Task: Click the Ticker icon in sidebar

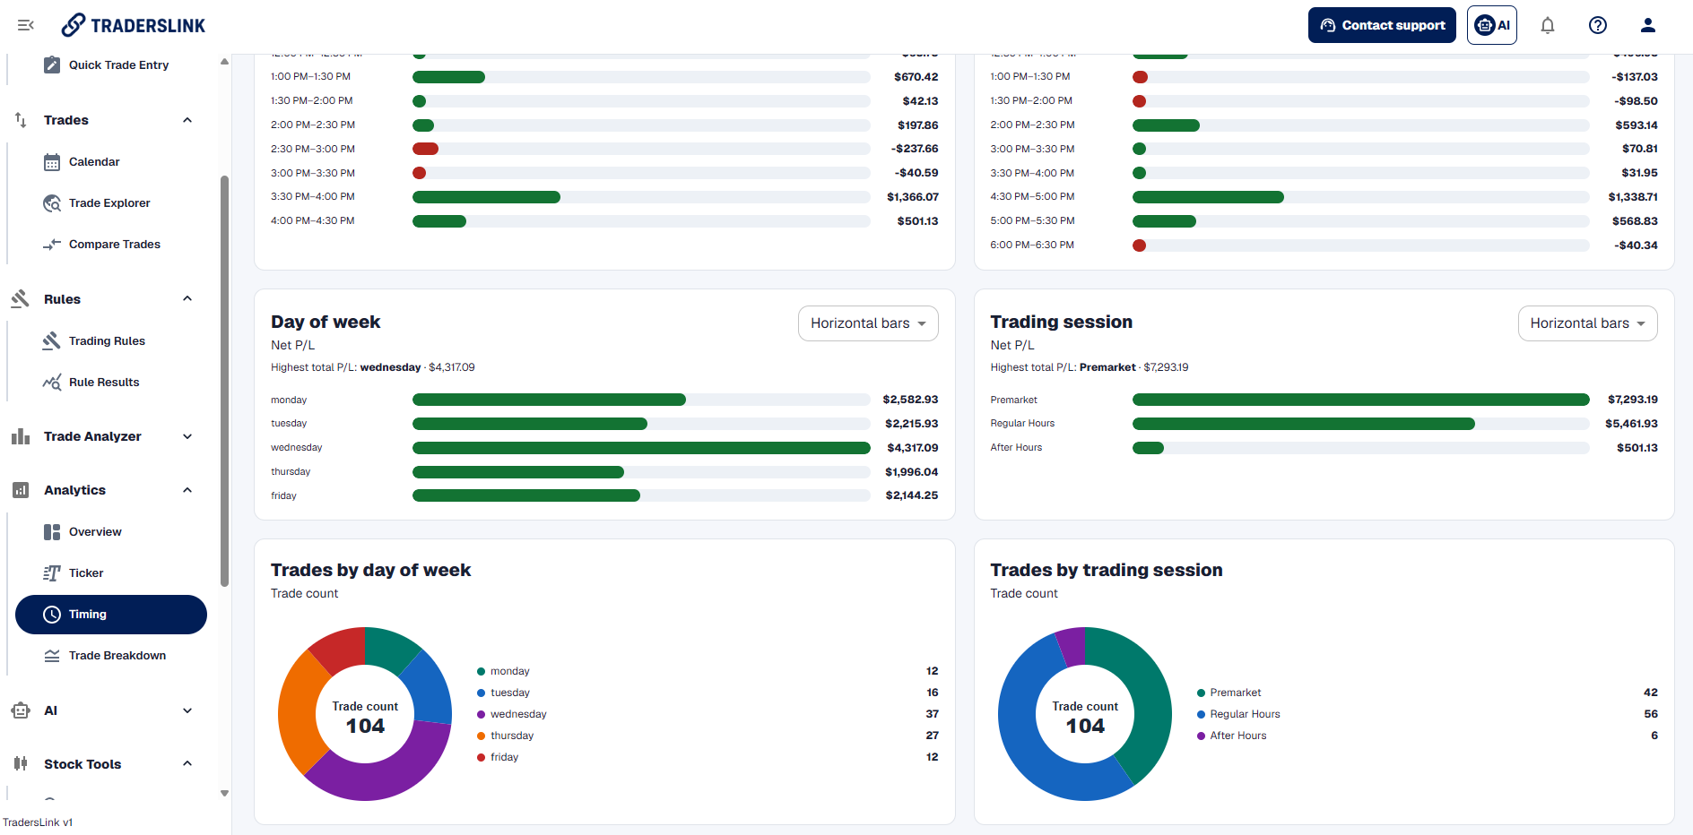Action: click(x=52, y=573)
